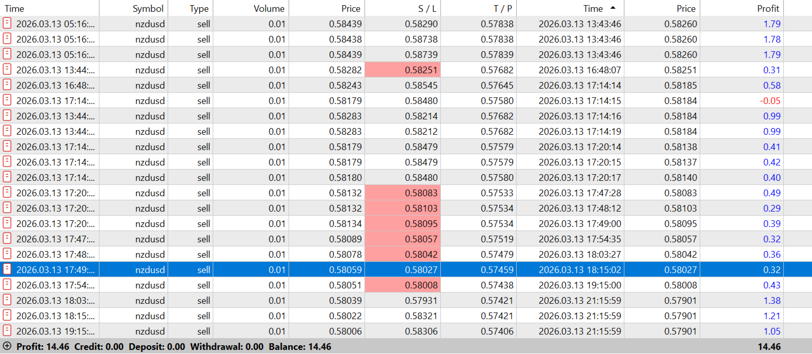The height and width of the screenshot is (354, 812).
Task: Click the icon of the row with S/L 0.58212
Action: pyautogui.click(x=7, y=131)
